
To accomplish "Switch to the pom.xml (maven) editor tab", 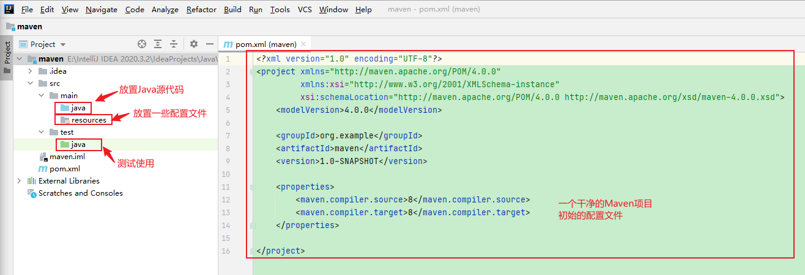I will 265,44.
